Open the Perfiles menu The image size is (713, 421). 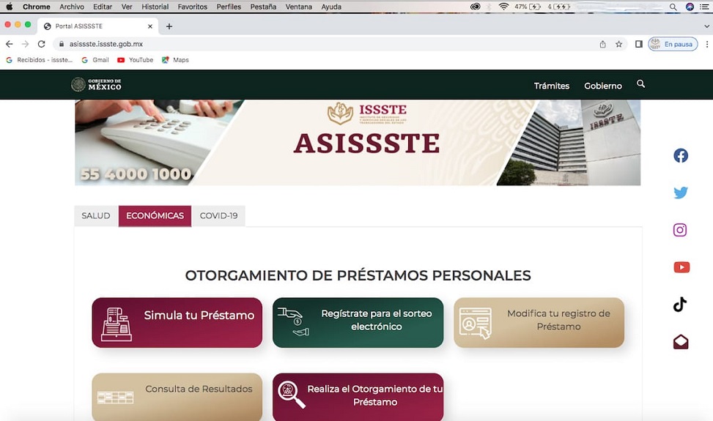click(x=229, y=7)
